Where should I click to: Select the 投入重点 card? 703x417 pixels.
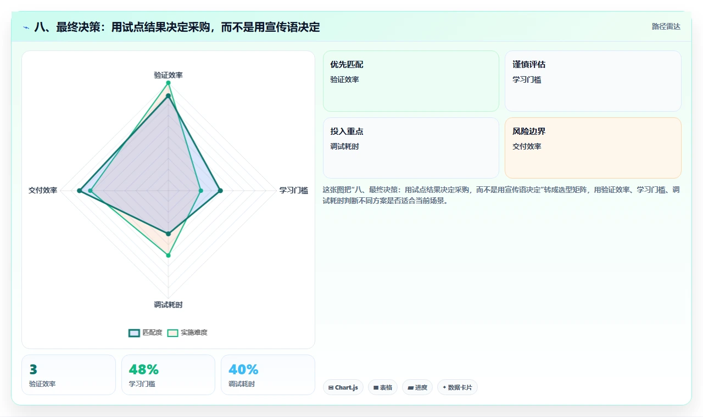411,148
